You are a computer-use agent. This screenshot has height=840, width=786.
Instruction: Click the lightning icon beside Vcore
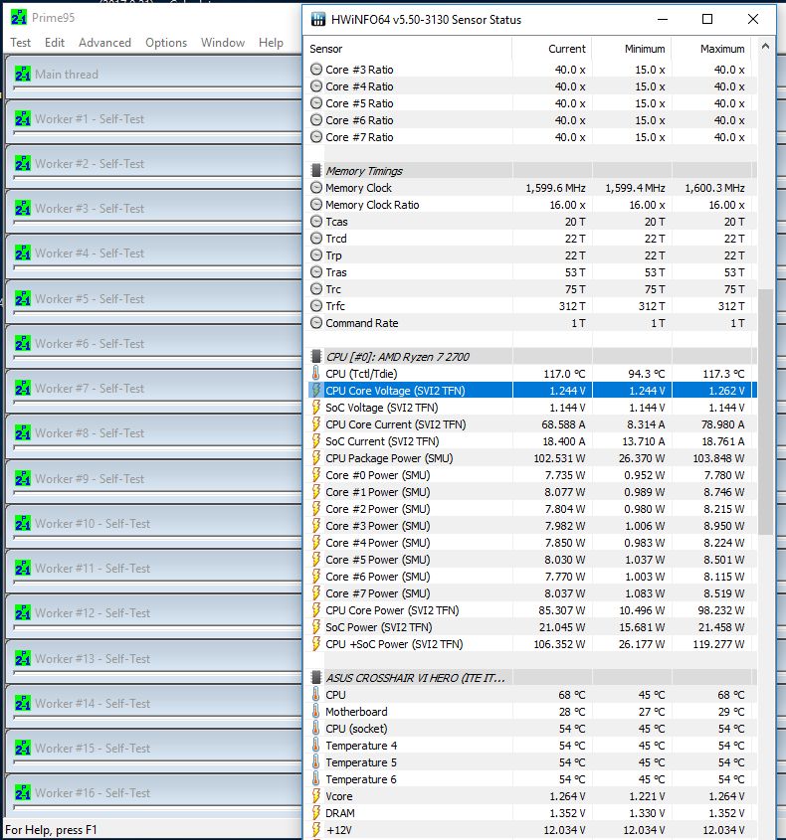[315, 796]
